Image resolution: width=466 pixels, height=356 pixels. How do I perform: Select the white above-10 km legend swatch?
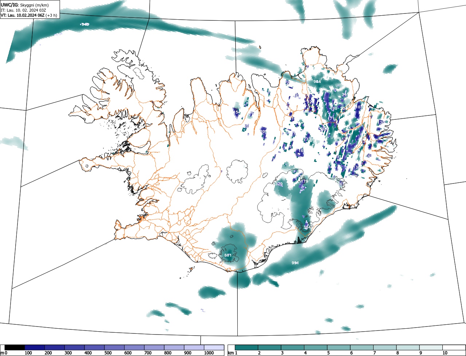[453, 348]
